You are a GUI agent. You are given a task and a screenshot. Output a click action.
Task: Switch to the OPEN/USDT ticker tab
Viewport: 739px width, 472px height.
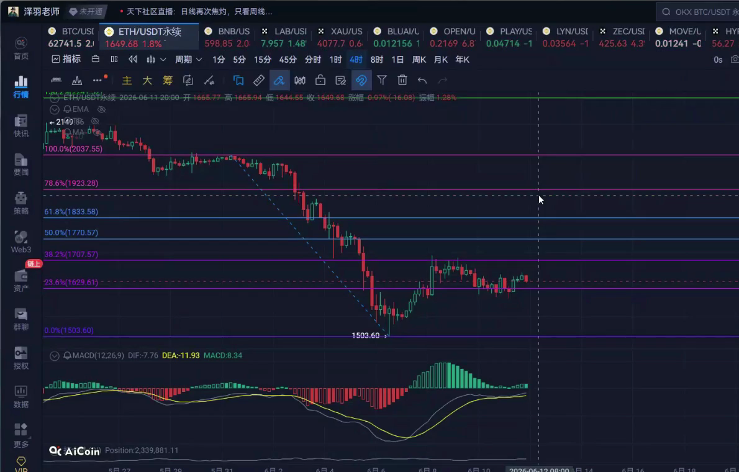[x=453, y=37]
